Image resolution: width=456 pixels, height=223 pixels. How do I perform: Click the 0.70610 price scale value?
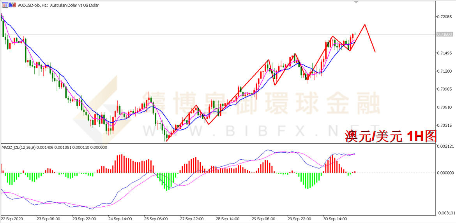click(x=445, y=107)
